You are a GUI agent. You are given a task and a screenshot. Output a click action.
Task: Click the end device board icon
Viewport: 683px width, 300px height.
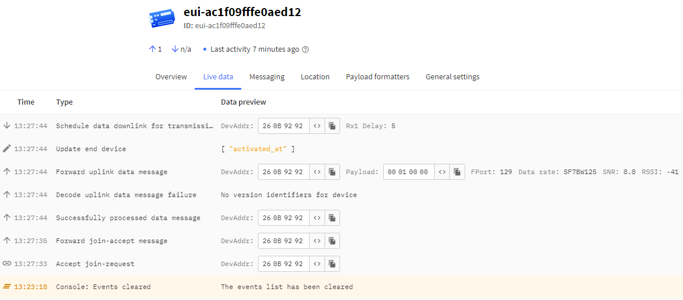pos(161,18)
